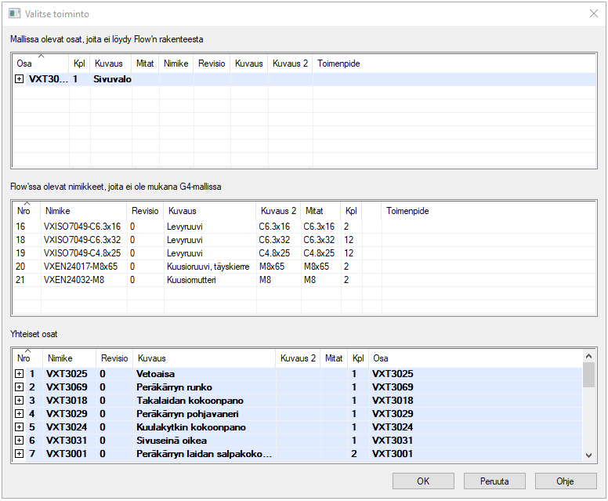Expand row 7 VXT3001 Peräkärryn laidan salpakokoonpano
This screenshot has width=608, height=501.
tap(20, 454)
